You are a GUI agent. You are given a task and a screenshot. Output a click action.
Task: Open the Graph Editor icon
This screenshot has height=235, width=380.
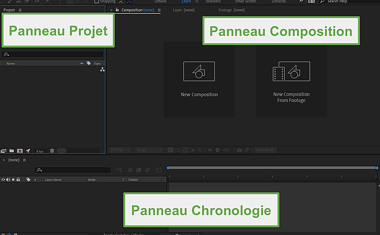tap(159, 170)
